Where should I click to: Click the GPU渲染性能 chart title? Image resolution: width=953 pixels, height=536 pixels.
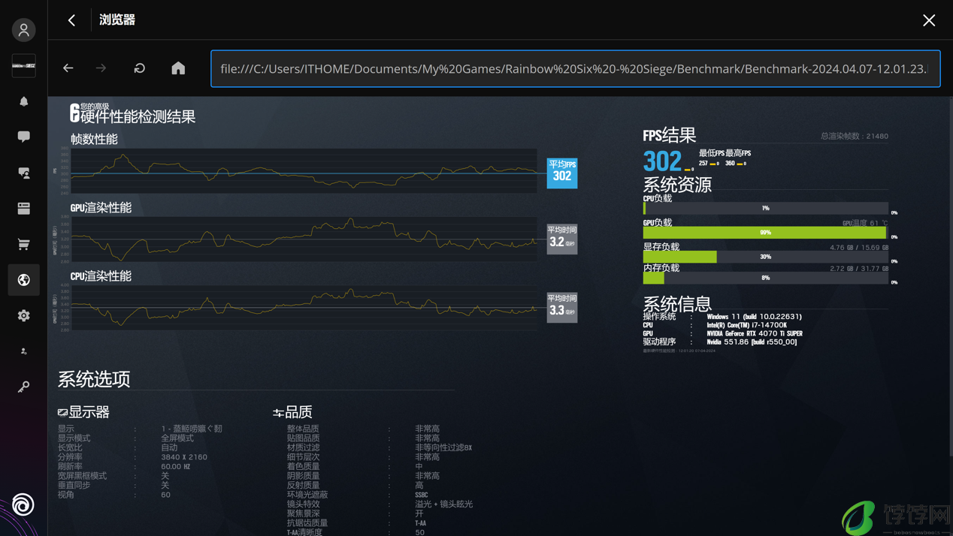(x=101, y=208)
